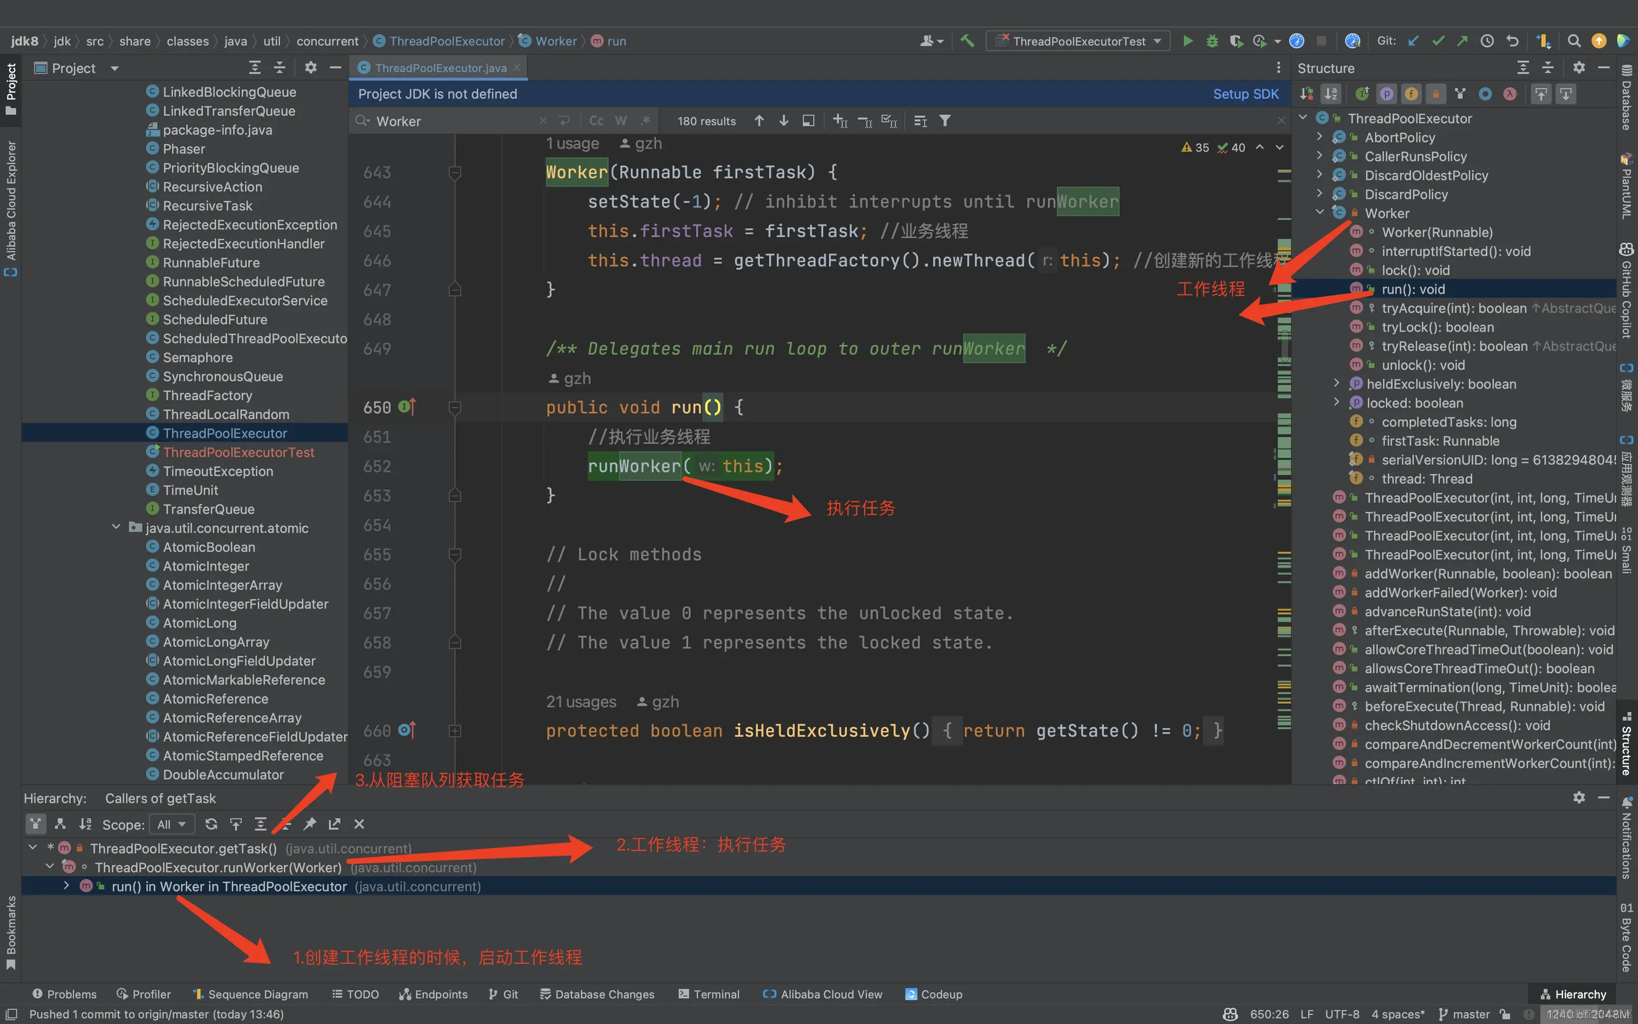1638x1024 pixels.
Task: Collapse Worker node in Structure tree
Action: pyautogui.click(x=1319, y=212)
